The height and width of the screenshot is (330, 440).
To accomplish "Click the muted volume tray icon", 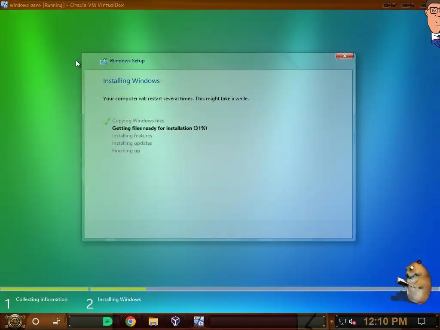I will [x=352, y=321].
